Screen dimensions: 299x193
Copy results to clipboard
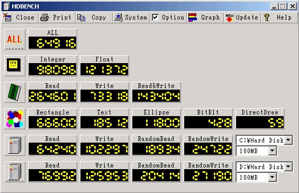tap(94, 17)
